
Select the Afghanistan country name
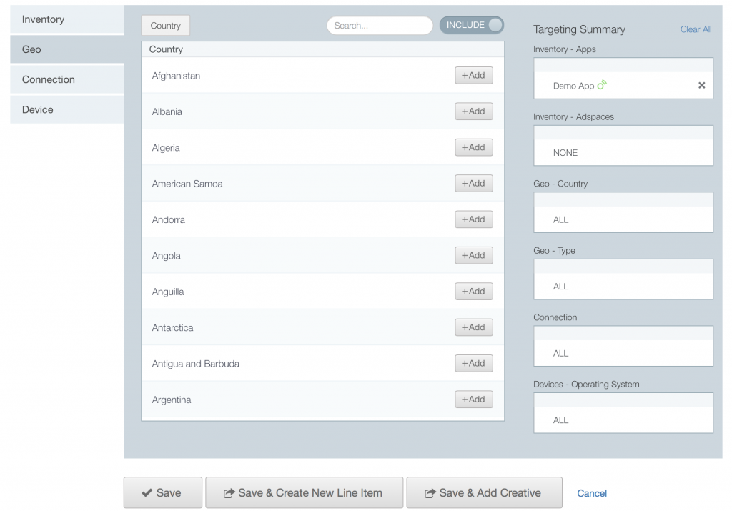coord(176,76)
